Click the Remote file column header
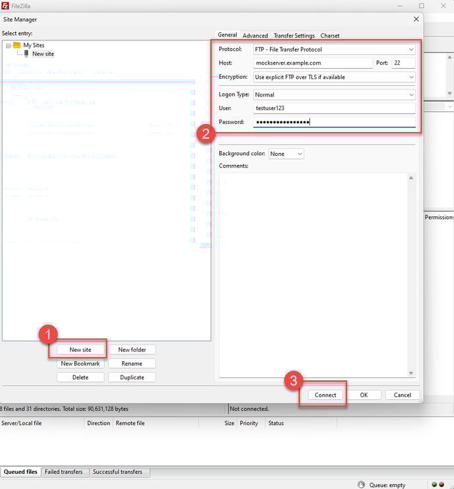The image size is (454, 489). coord(156,423)
